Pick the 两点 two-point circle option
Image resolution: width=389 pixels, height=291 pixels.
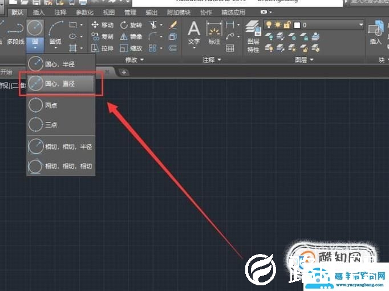(x=51, y=105)
